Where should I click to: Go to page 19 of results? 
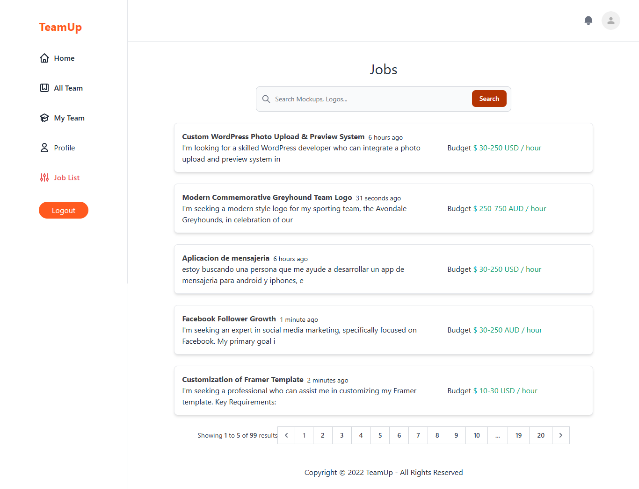[519, 435]
